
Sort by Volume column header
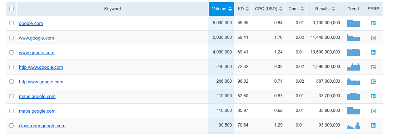pos(222,9)
